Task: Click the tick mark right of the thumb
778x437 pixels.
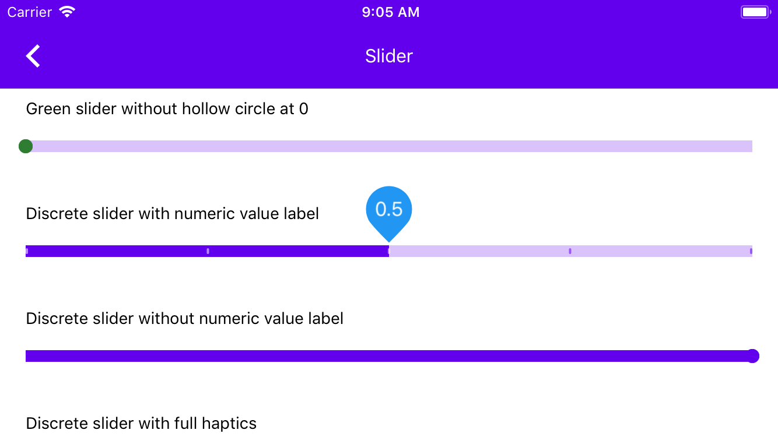Action: pyautogui.click(x=570, y=251)
